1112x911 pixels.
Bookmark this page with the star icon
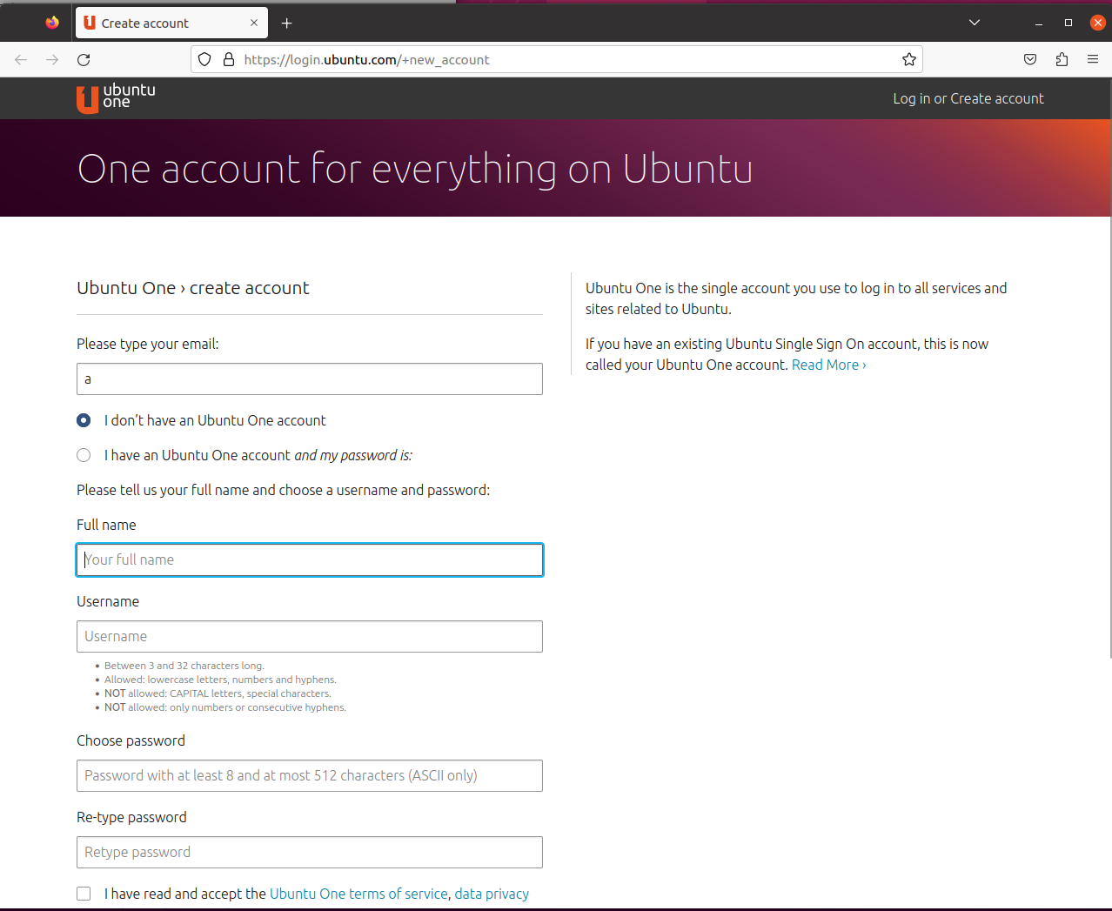tap(909, 59)
